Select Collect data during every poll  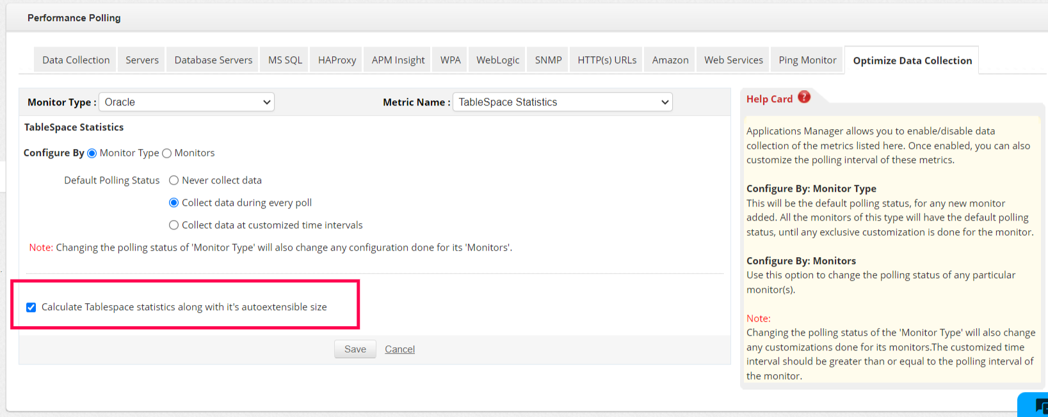click(173, 203)
